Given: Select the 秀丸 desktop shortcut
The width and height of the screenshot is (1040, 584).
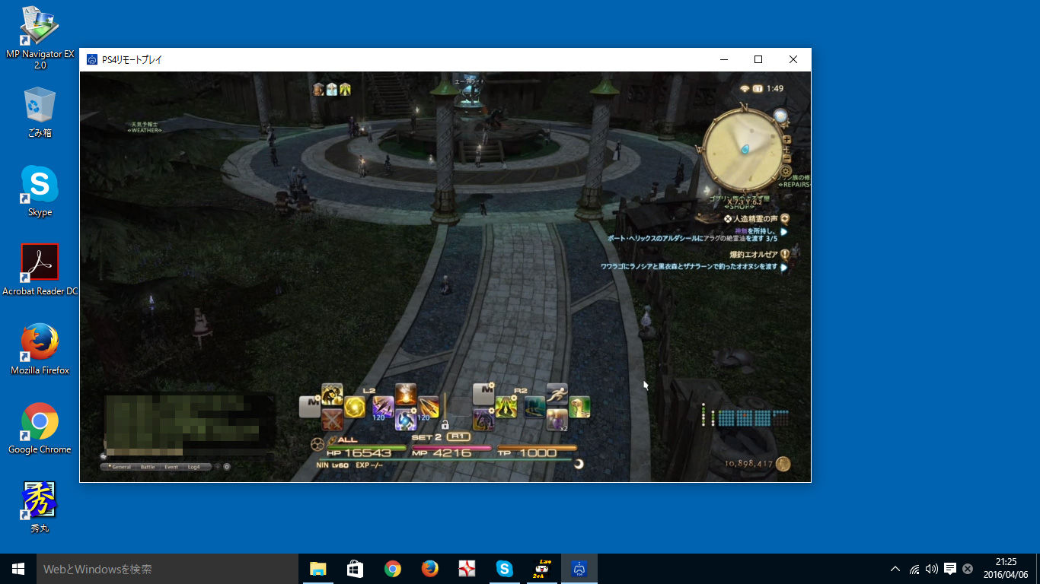Looking at the screenshot, I should point(40,507).
